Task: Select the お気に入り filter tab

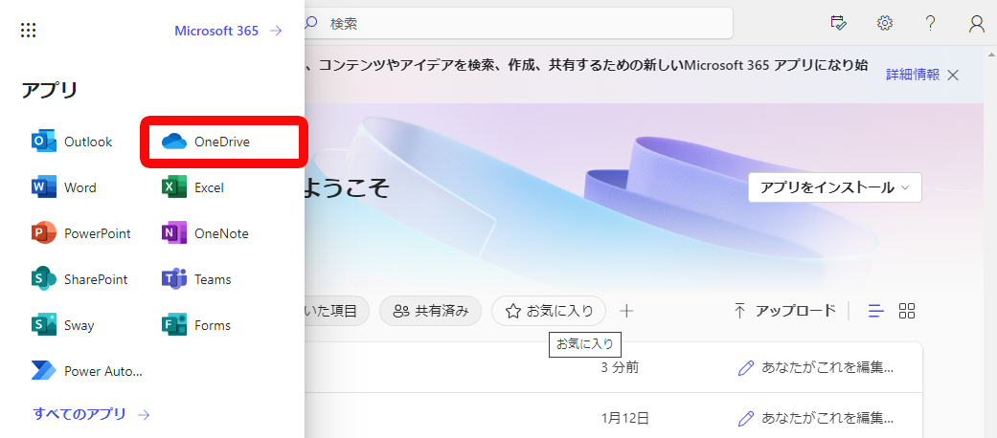Action: [x=549, y=311]
